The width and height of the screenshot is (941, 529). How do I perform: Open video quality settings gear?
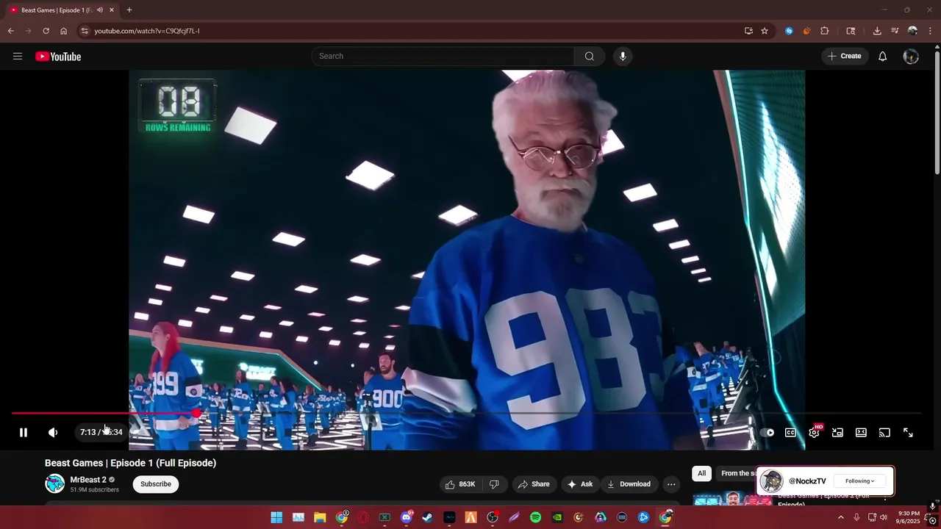[814, 433]
